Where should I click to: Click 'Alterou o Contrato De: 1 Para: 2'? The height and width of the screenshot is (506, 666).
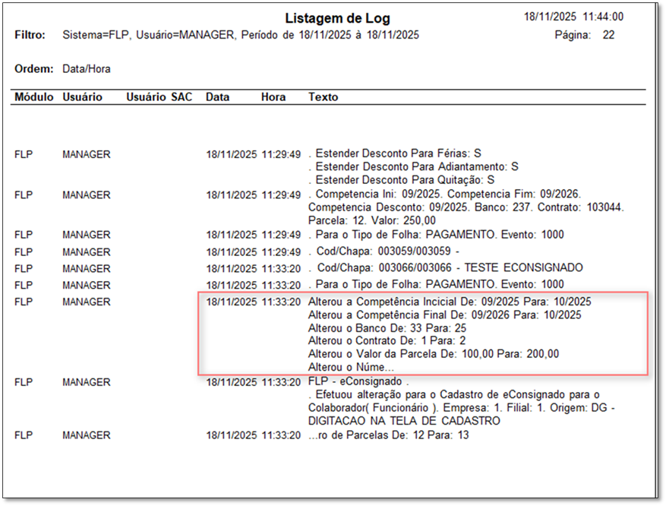(x=387, y=340)
